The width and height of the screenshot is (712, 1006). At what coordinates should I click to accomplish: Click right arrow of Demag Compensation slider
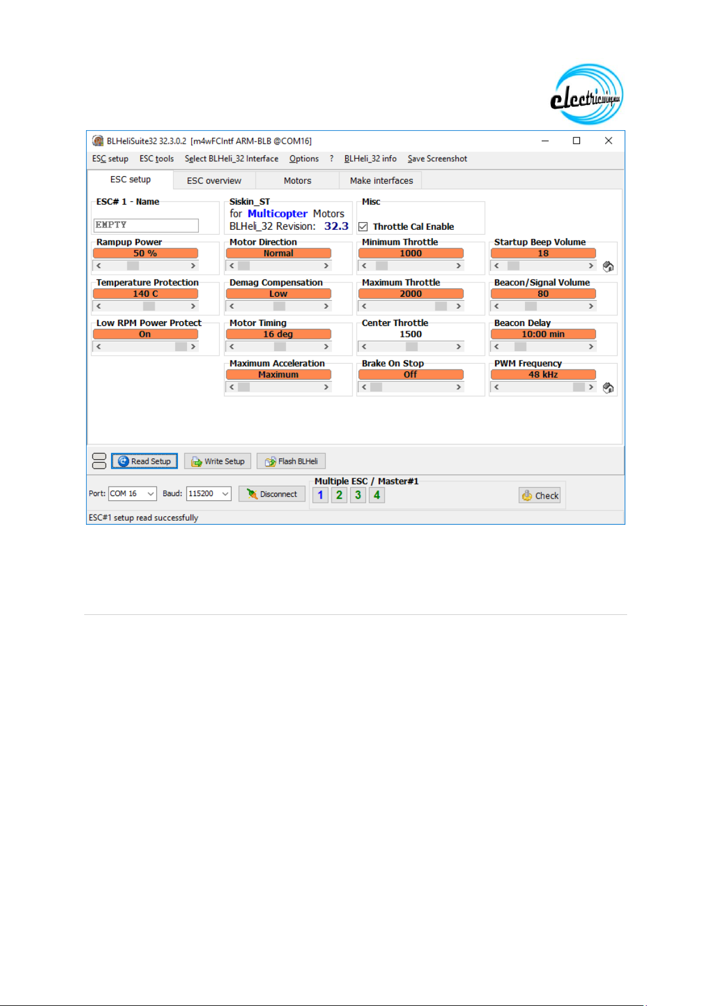coord(326,306)
